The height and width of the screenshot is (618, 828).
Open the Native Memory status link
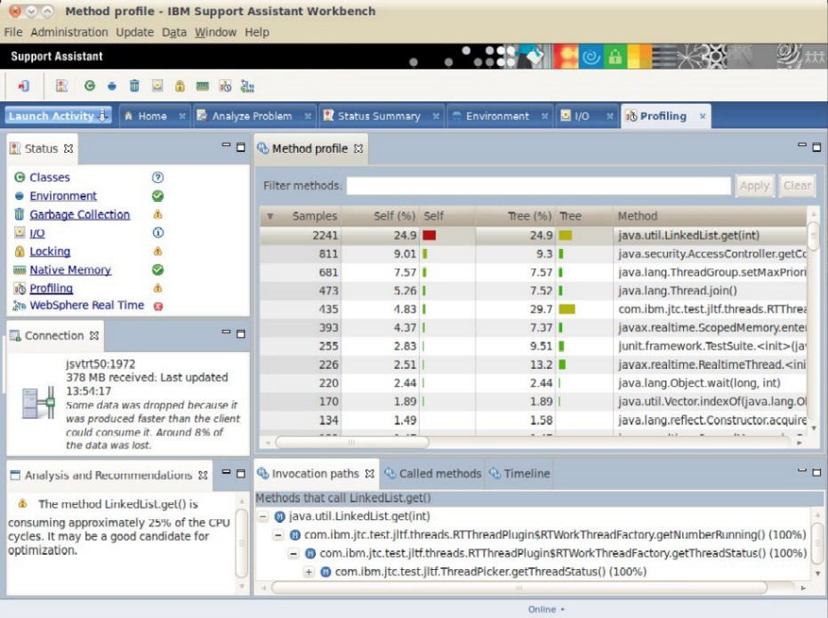pyautogui.click(x=70, y=269)
